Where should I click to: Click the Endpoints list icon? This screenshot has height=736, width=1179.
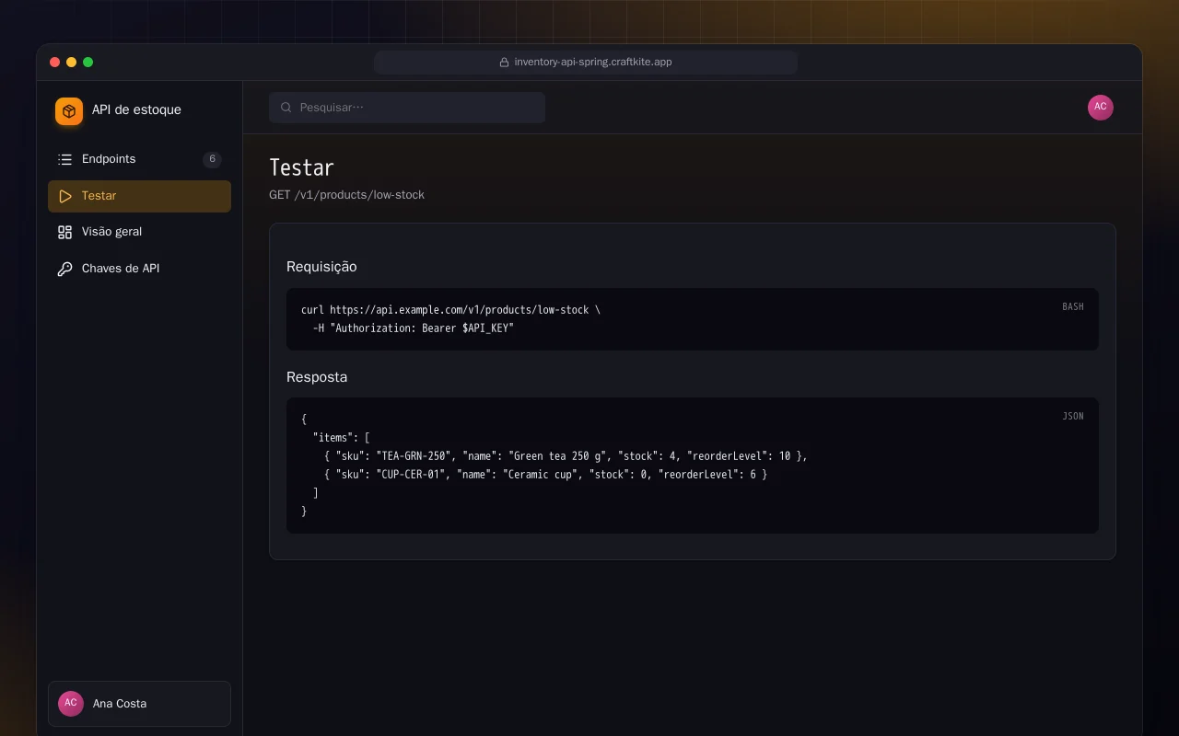(x=64, y=159)
